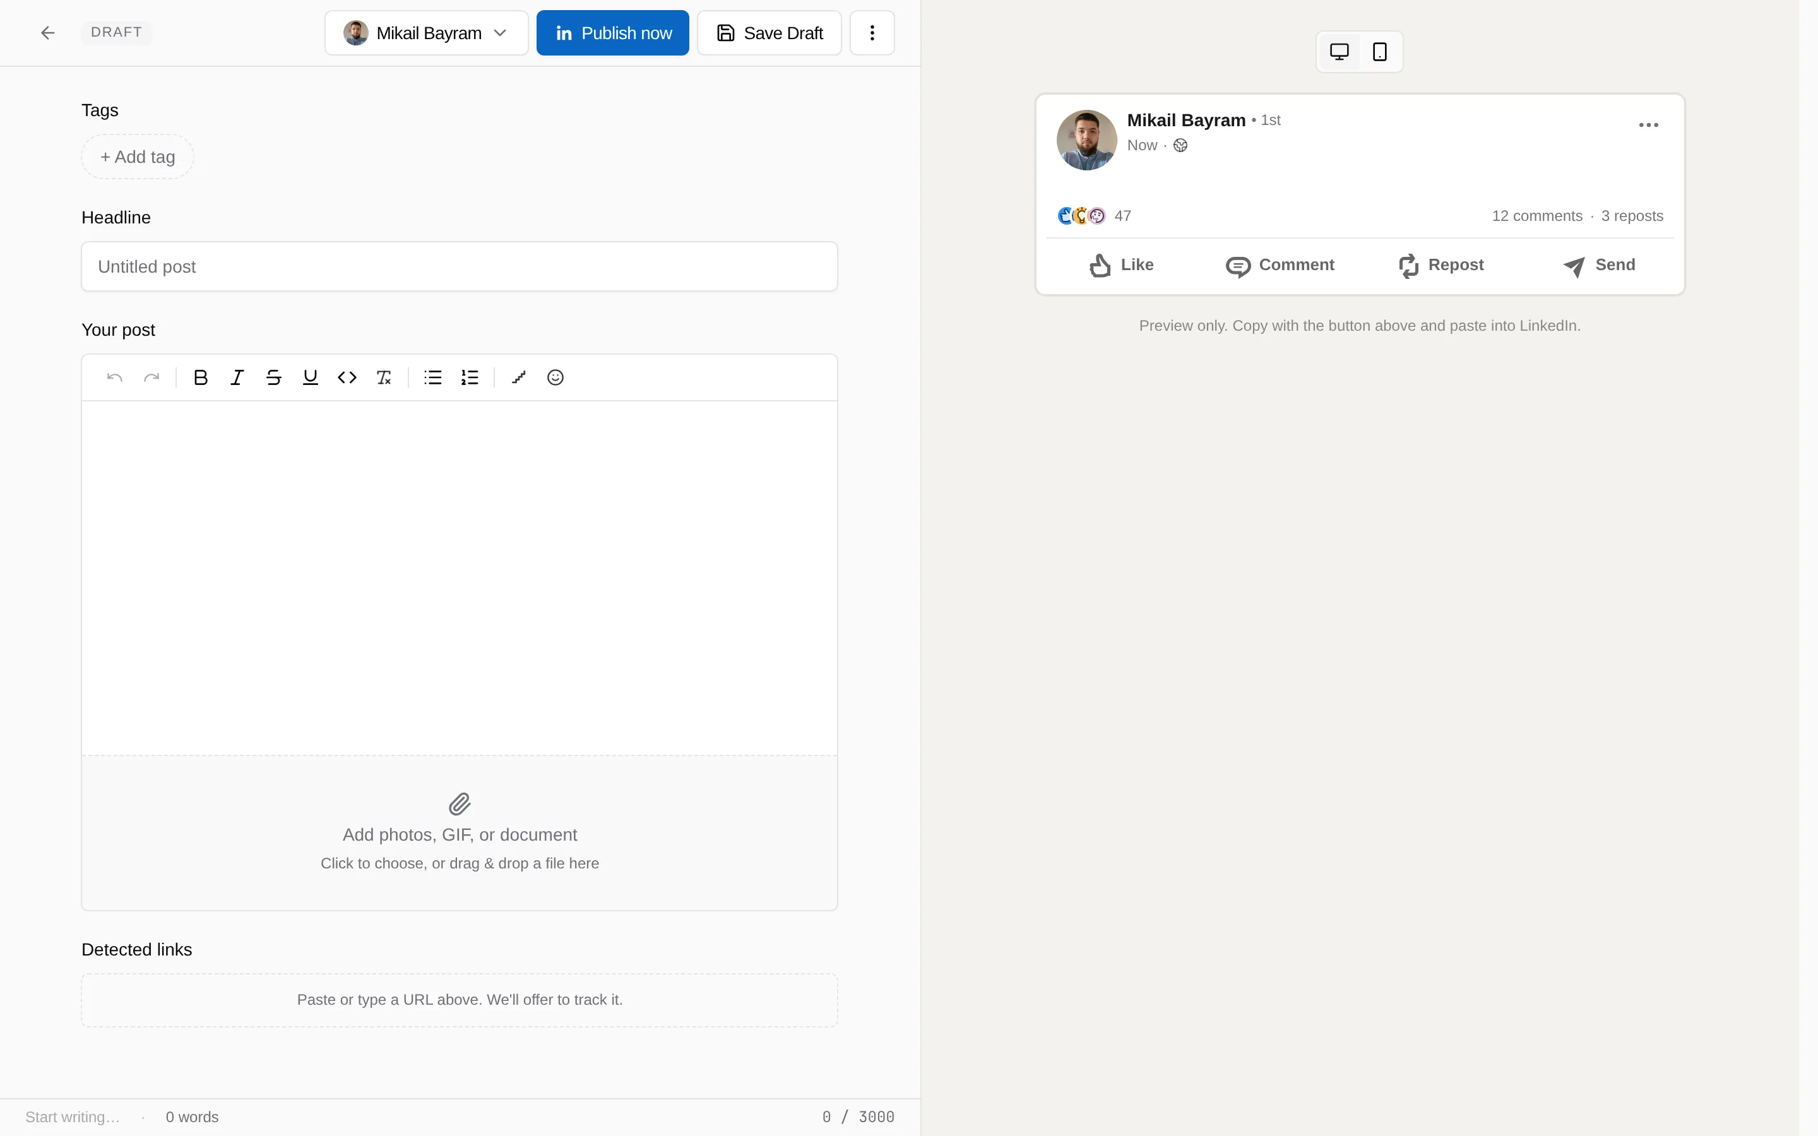This screenshot has width=1818, height=1136.
Task: Click the Publish now button
Action: (x=612, y=33)
